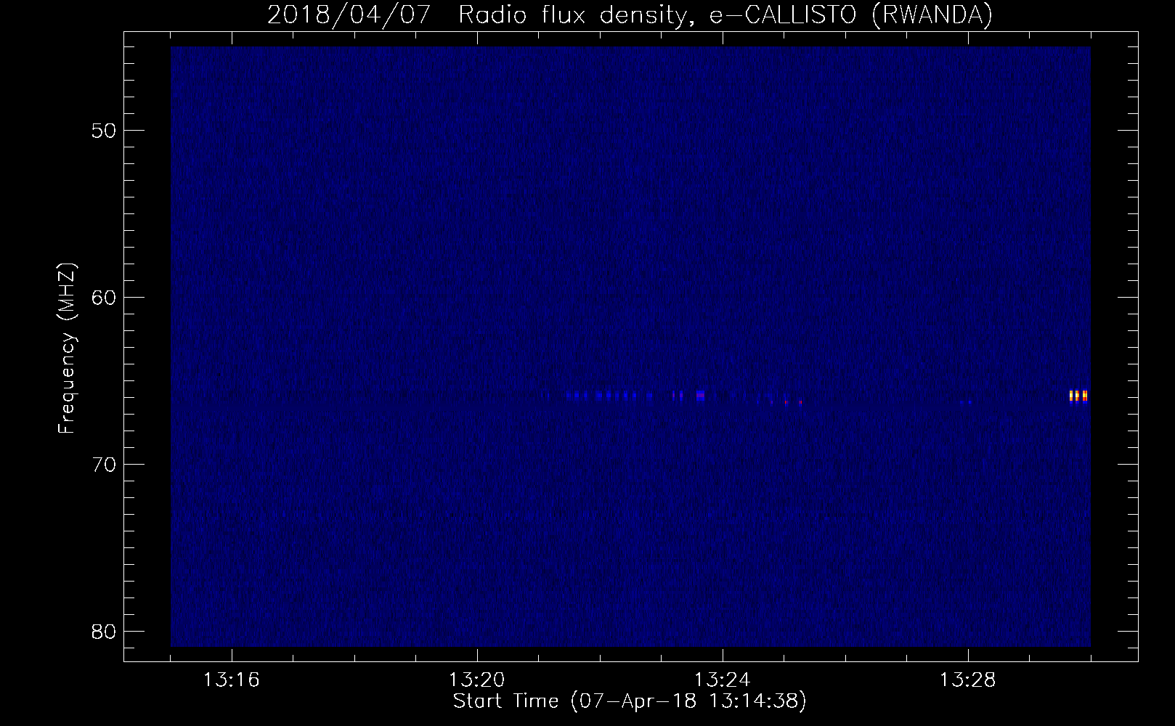Click the plot title '2018/04/07 Radio flux density'
This screenshot has width=1175, height=726.
coord(629,15)
